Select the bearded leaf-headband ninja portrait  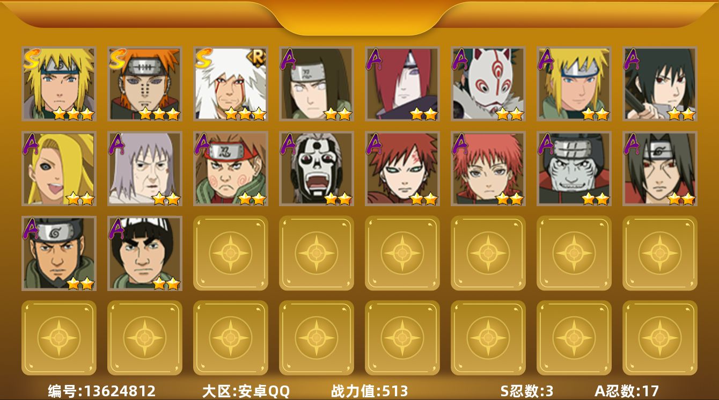(59, 253)
